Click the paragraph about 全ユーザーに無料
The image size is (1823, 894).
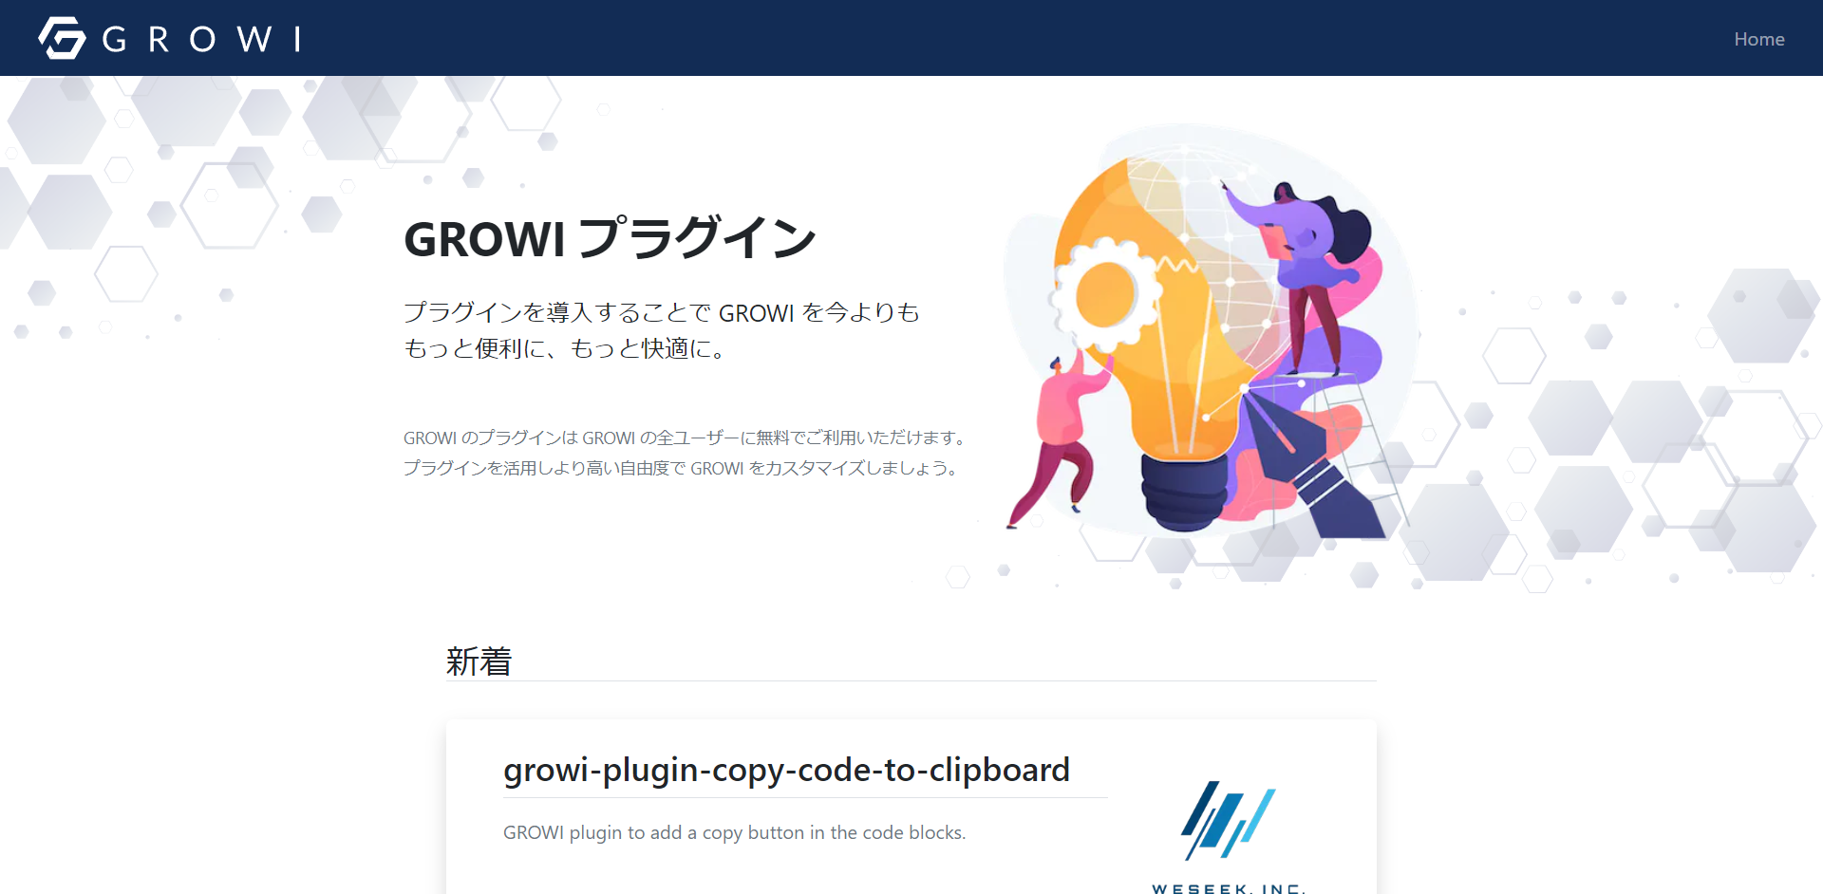[685, 453]
